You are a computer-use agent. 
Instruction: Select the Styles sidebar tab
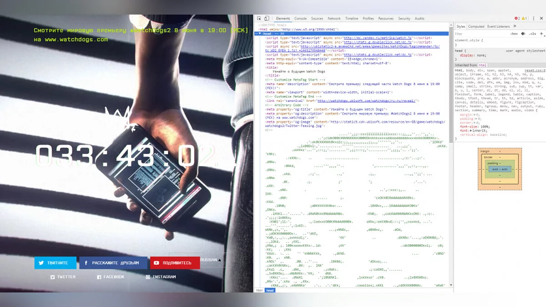pyautogui.click(x=461, y=26)
